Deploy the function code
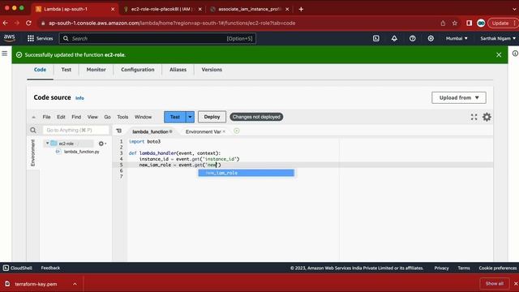Image resolution: width=519 pixels, height=292 pixels. 212,117
